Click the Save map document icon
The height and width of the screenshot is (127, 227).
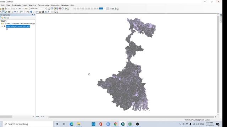3,8
